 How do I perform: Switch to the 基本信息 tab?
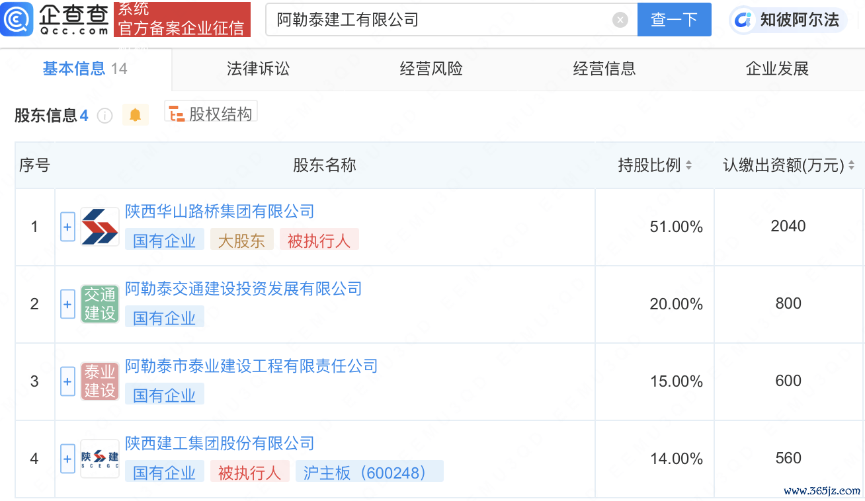point(85,69)
